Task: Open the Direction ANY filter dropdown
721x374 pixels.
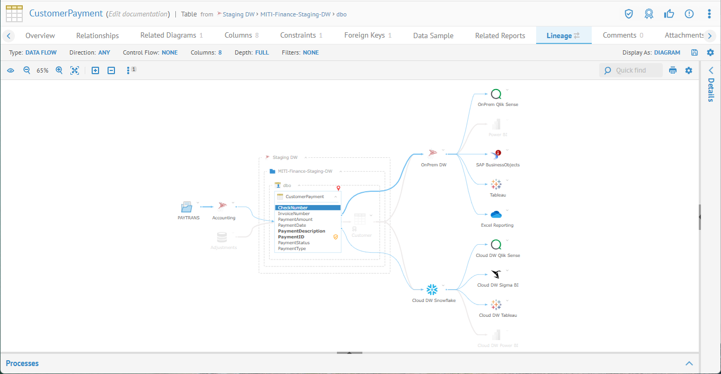Action: [x=104, y=52]
